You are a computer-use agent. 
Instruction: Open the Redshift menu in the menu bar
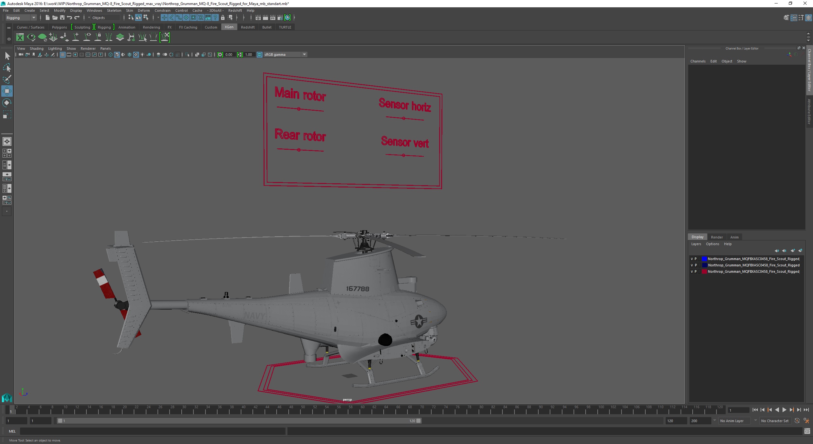click(235, 10)
